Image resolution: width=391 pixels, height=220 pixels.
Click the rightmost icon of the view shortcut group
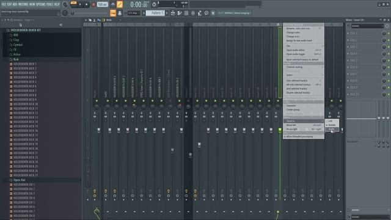(x=213, y=13)
